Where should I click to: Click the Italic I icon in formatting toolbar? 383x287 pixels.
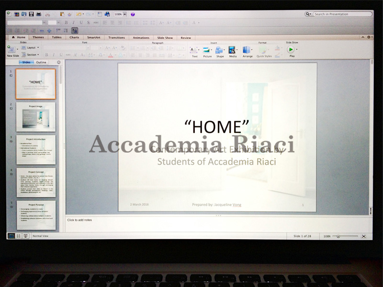73,22
